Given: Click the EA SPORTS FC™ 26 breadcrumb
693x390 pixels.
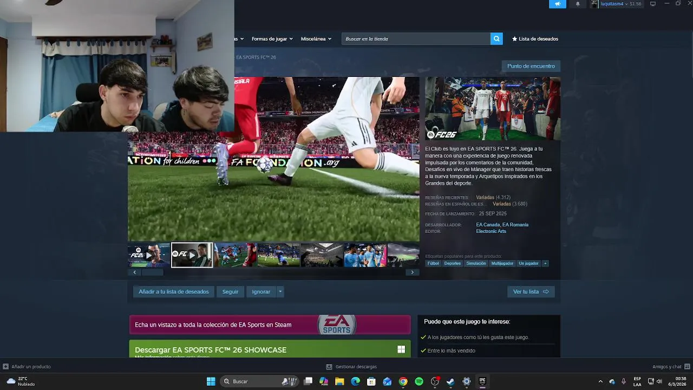Looking at the screenshot, I should tap(256, 57).
